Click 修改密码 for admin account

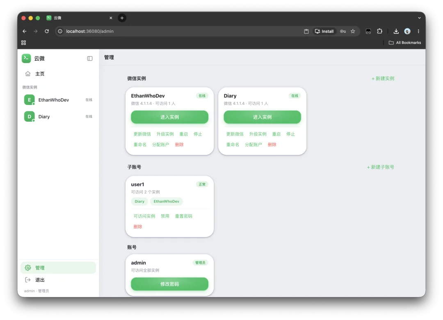(x=169, y=284)
